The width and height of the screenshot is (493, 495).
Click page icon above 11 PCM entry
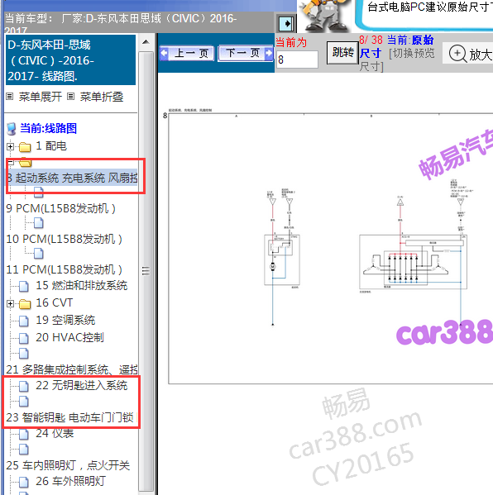pyautogui.click(x=39, y=253)
